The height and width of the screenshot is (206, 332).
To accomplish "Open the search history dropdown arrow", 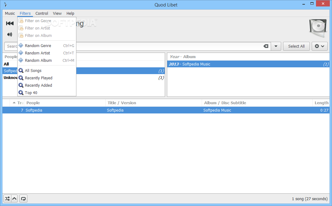I will [276, 46].
